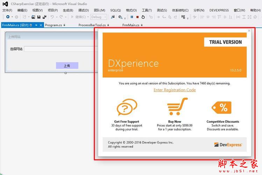Click the Enter Registration Code link

(175, 90)
